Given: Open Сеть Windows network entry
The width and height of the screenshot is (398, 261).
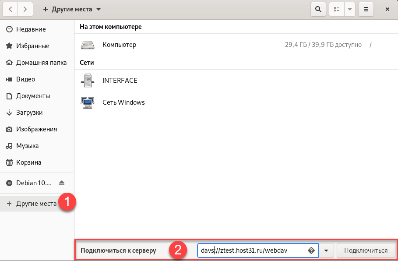Looking at the screenshot, I should pyautogui.click(x=236, y=102).
